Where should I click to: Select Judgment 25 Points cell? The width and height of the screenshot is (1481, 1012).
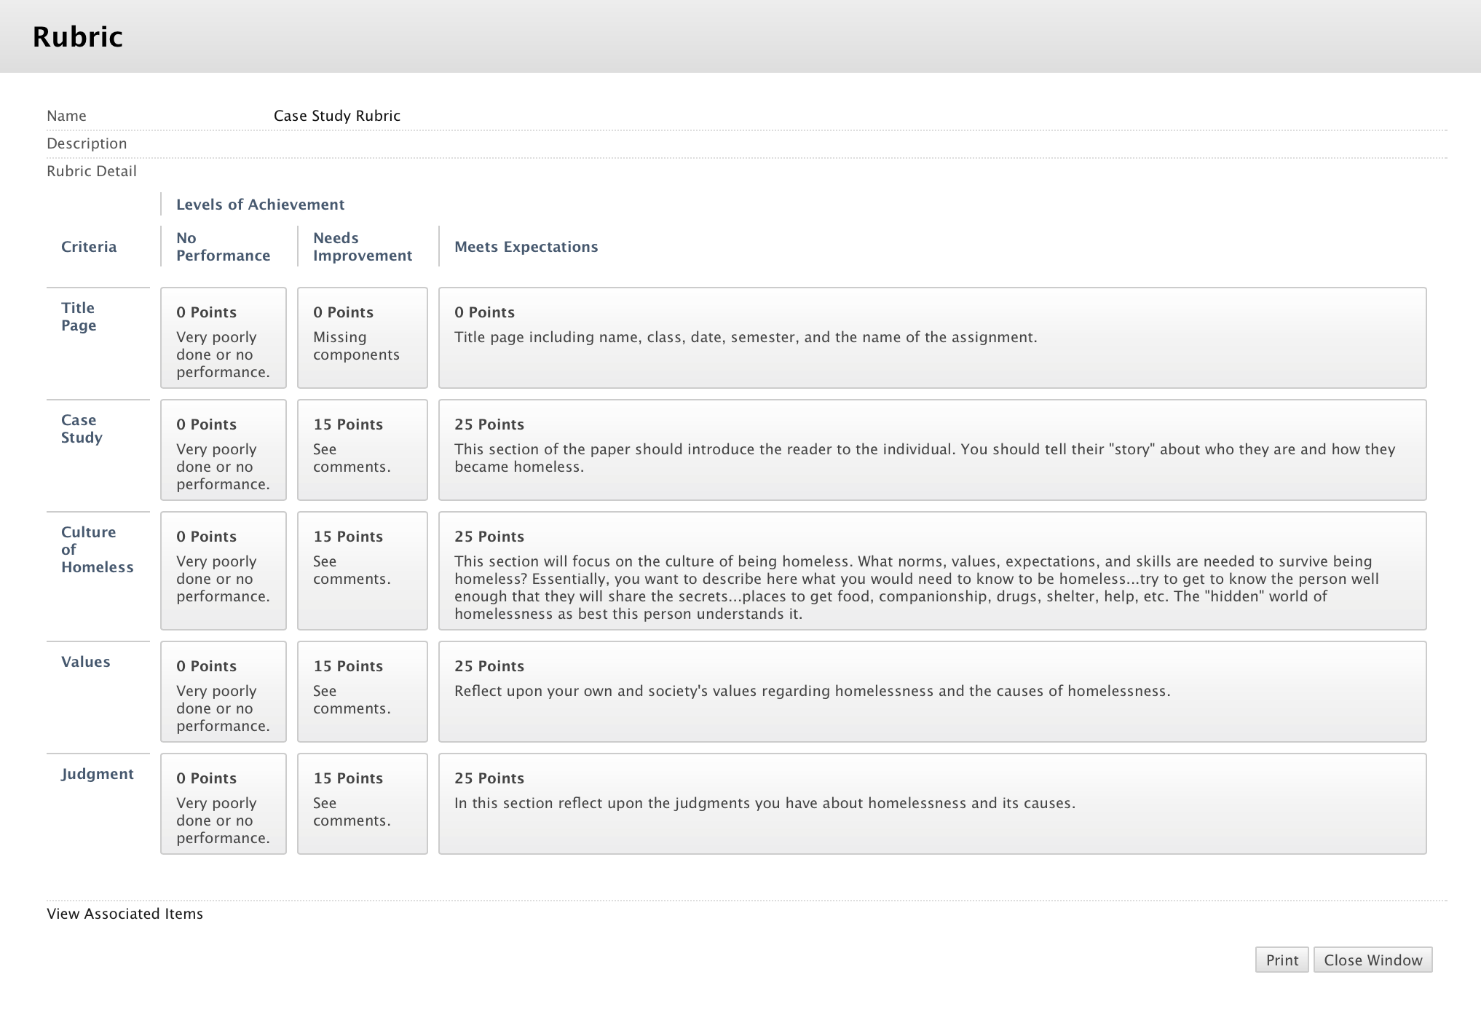click(932, 804)
